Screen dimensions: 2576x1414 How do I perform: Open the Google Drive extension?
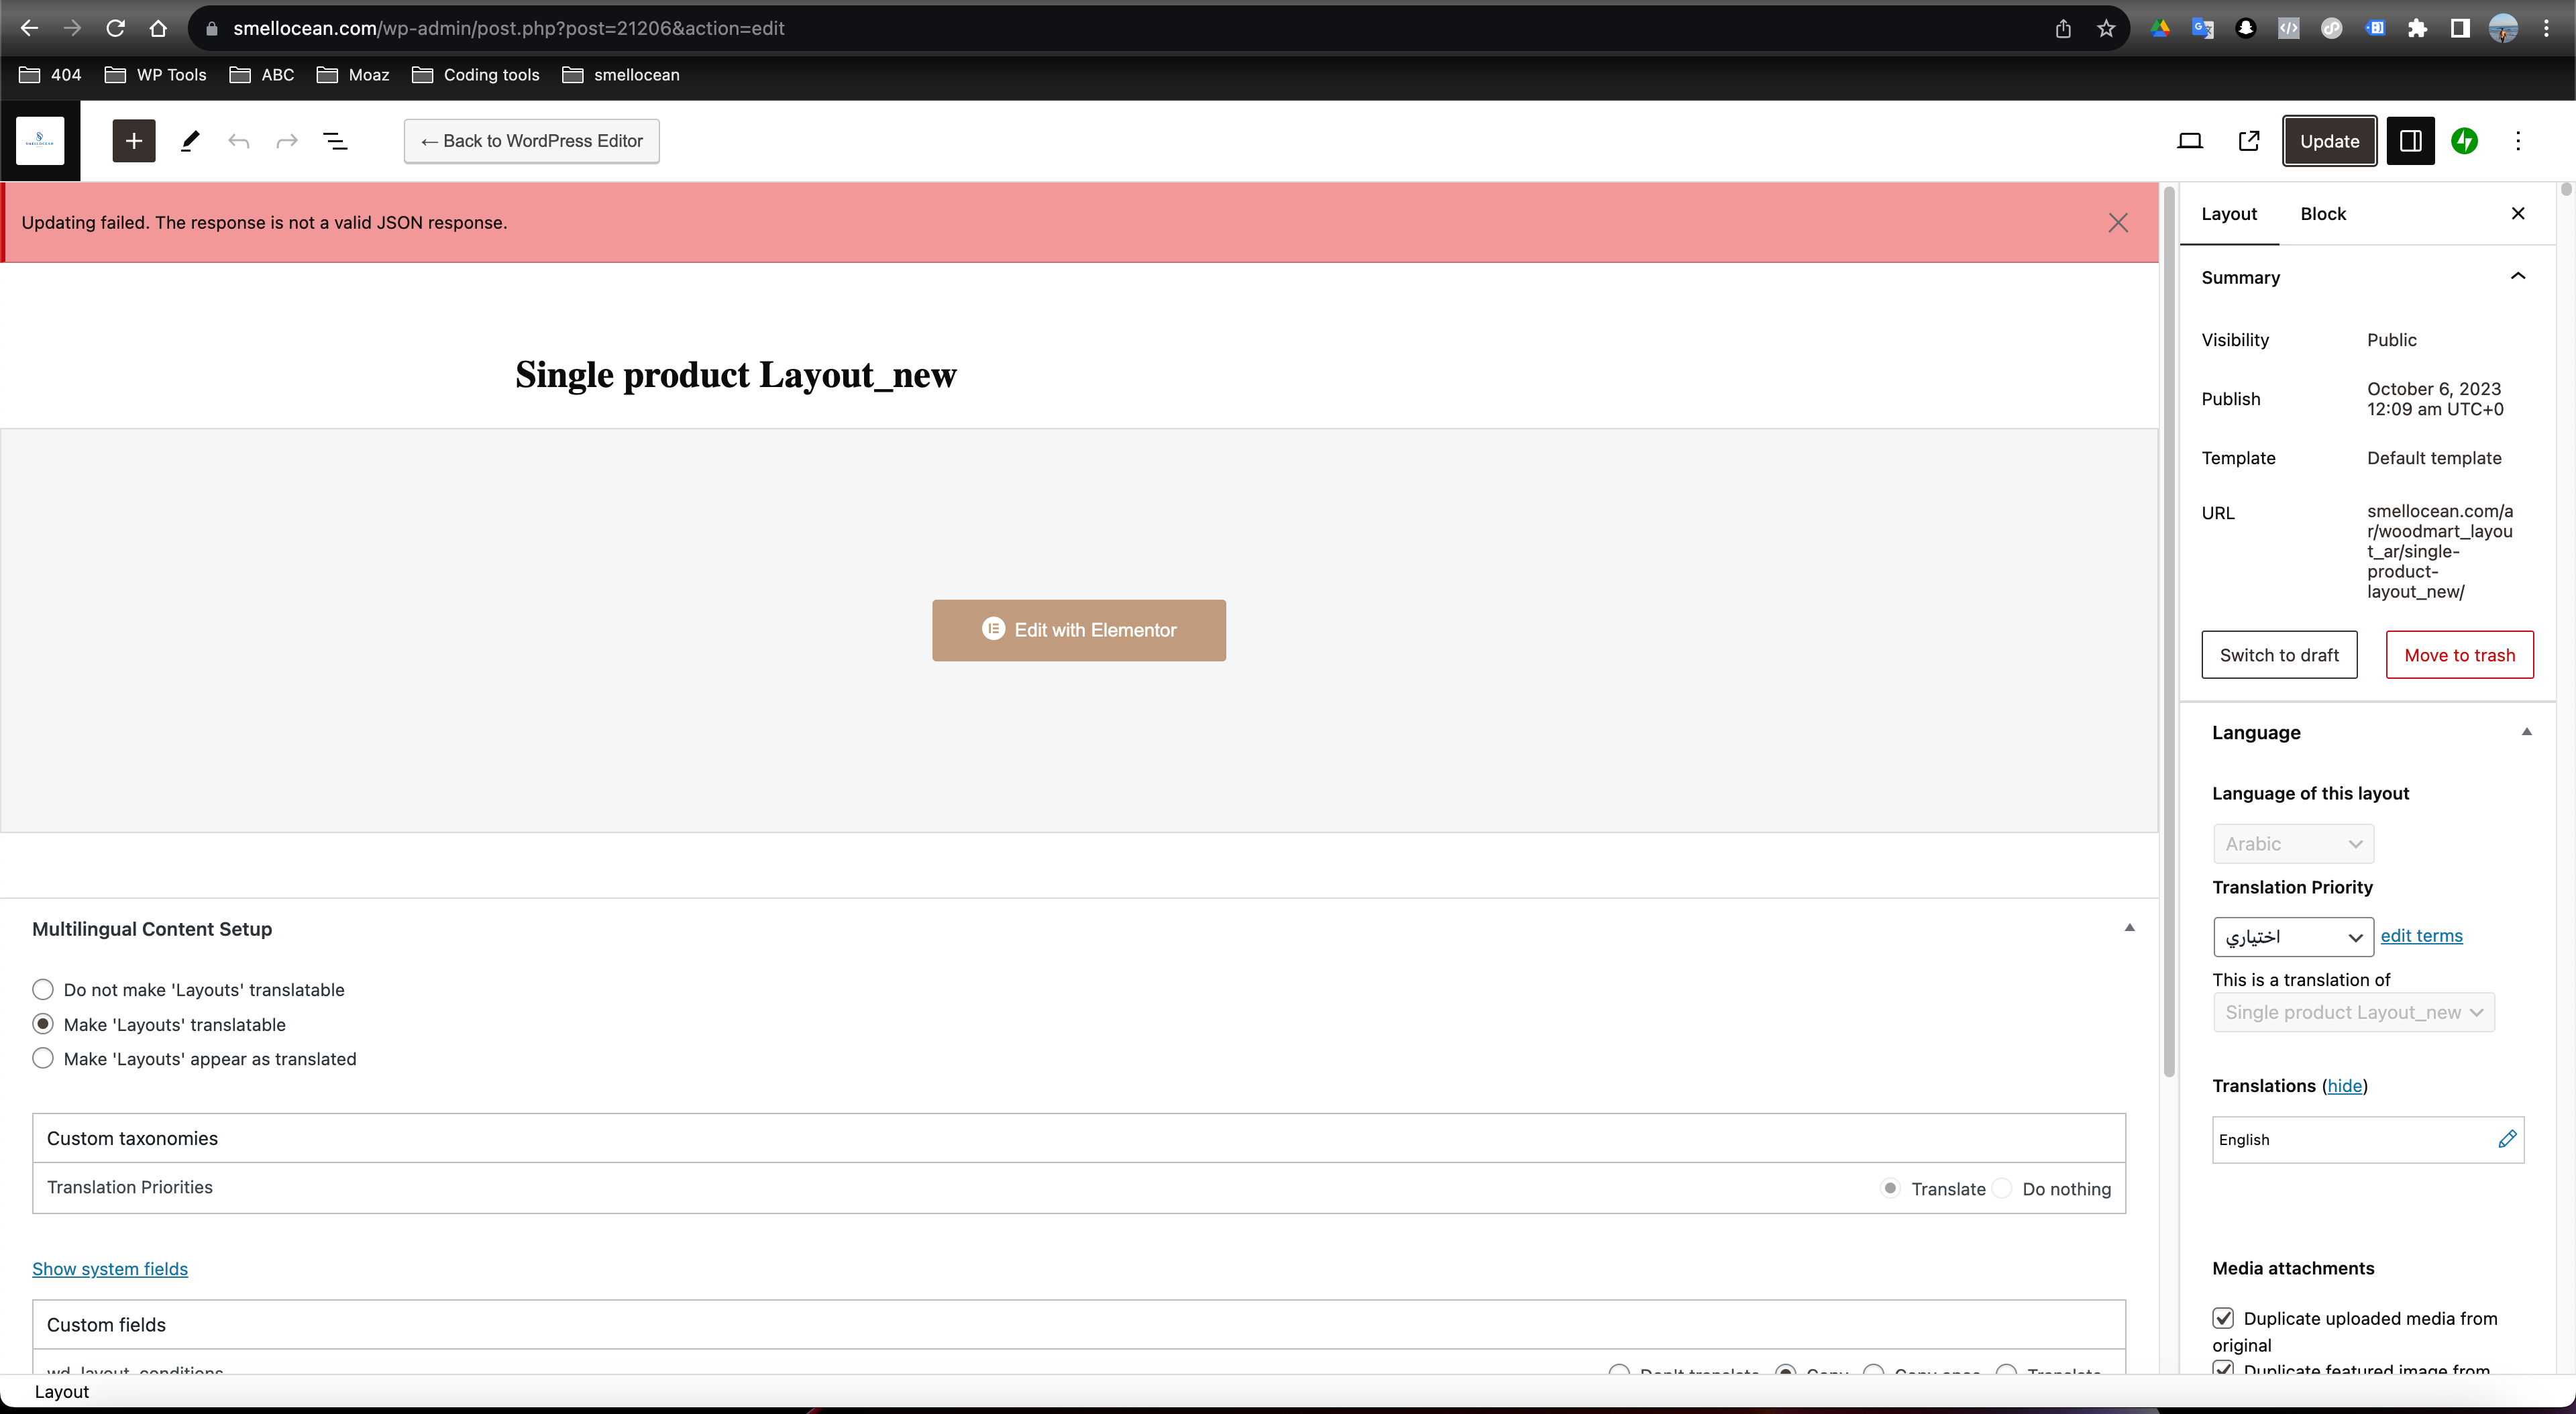tap(2160, 28)
